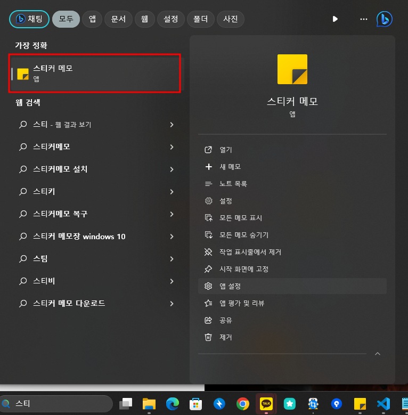
Task: Open Microsoft Store from the taskbar
Action: [196, 404]
